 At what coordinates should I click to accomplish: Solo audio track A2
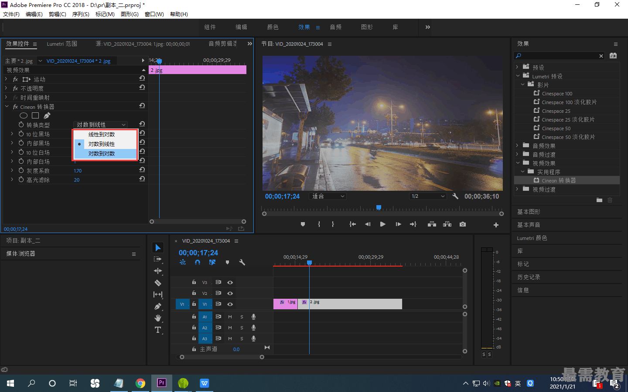click(x=242, y=328)
